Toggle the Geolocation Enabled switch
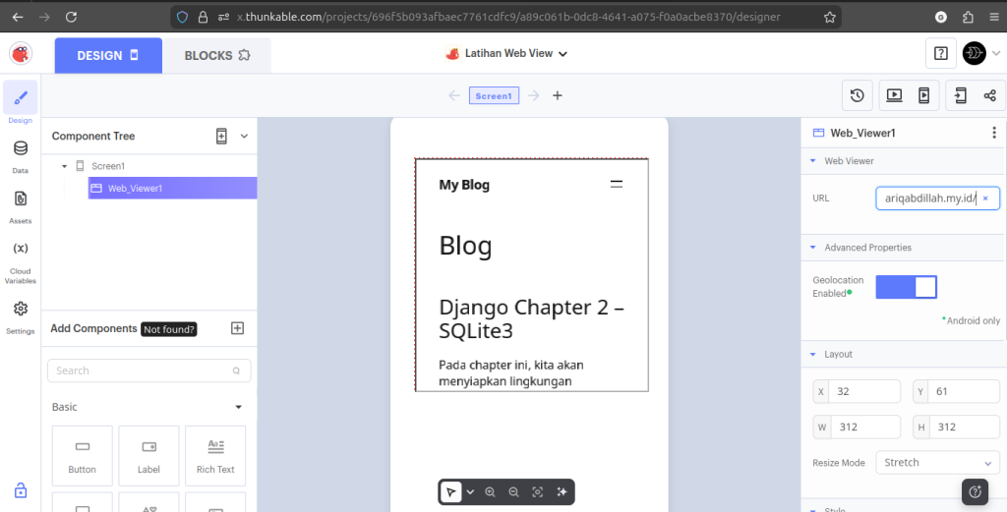This screenshot has height=512, width=1007. click(x=906, y=287)
